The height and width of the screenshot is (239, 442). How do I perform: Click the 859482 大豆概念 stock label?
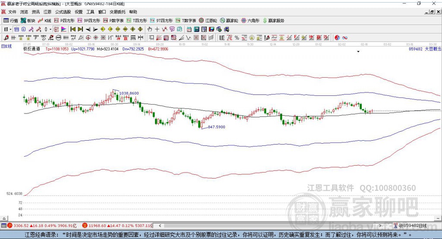pos(425,49)
